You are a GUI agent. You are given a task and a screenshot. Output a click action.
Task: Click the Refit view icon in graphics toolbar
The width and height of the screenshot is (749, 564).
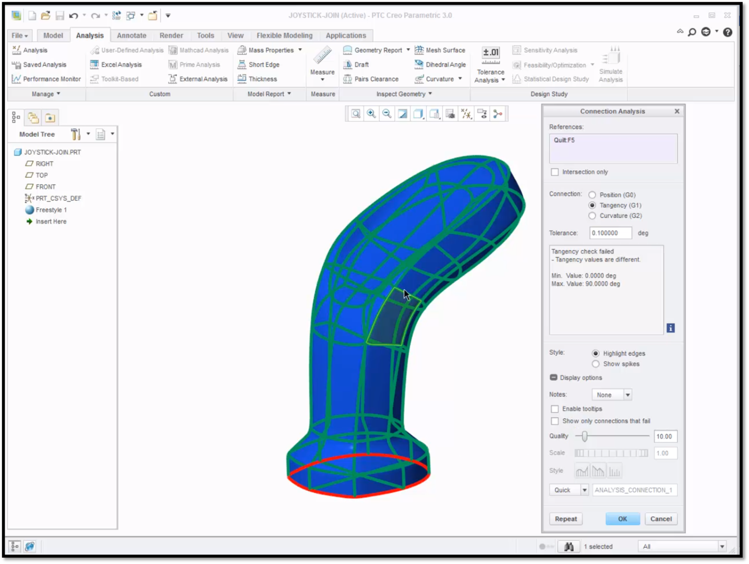click(356, 114)
